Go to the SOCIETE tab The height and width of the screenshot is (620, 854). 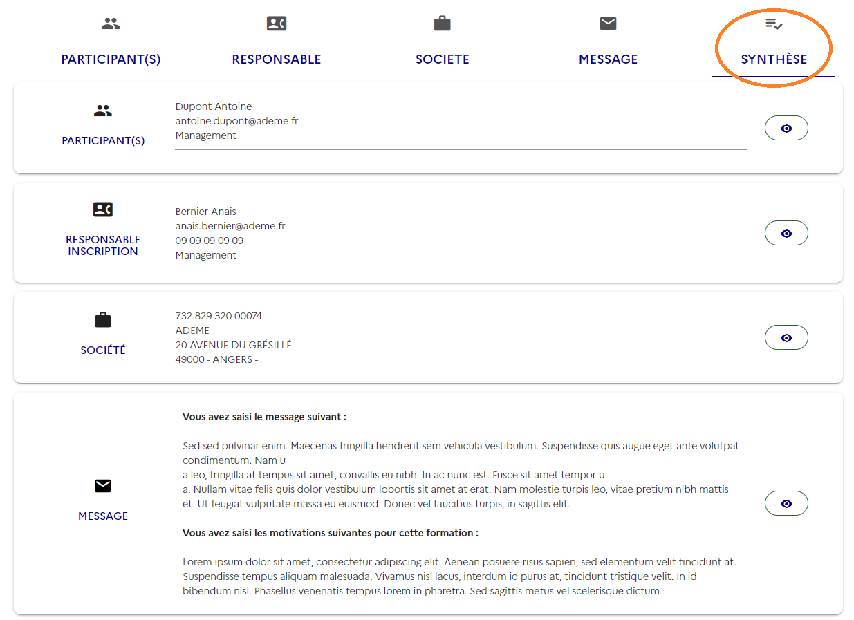click(443, 59)
